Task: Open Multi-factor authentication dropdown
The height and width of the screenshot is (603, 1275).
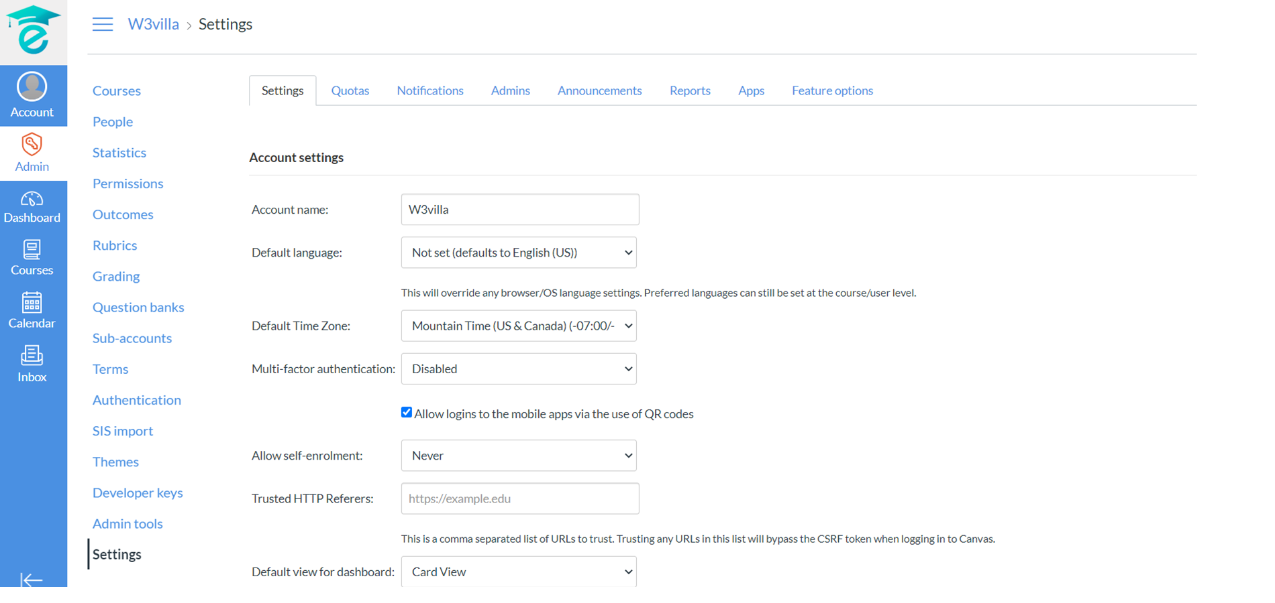Action: pos(519,368)
